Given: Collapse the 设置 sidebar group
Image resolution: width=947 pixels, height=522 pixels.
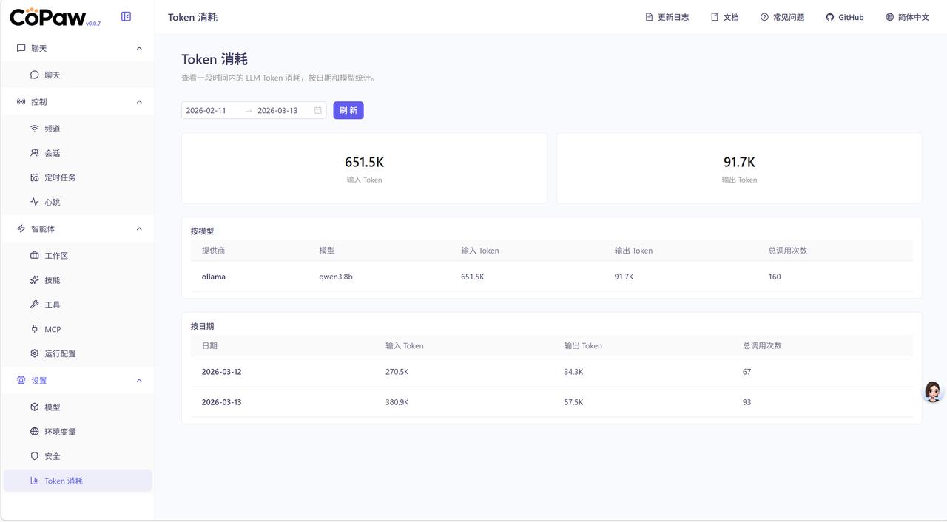Looking at the screenshot, I should pyautogui.click(x=139, y=380).
